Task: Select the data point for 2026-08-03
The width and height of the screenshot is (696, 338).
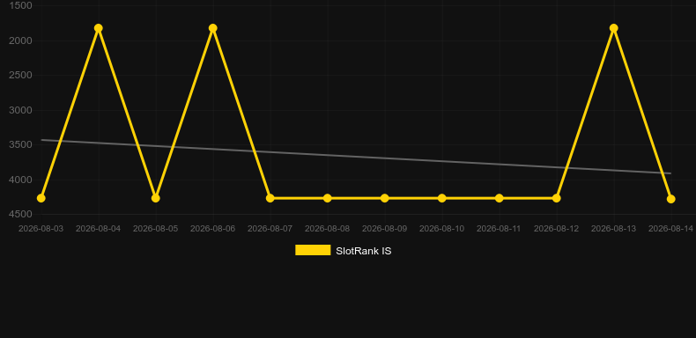Action: [x=41, y=198]
